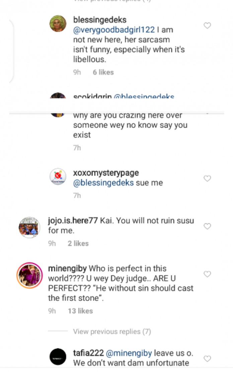Open xoxomysterypage's avatar
This screenshot has height=372, width=233.
58,176
